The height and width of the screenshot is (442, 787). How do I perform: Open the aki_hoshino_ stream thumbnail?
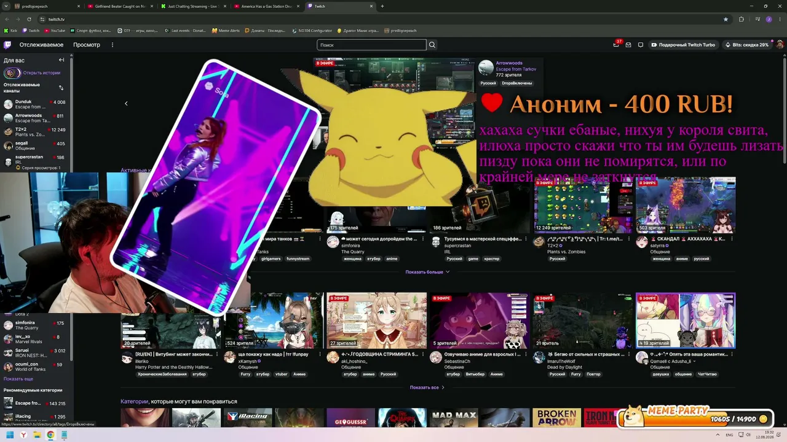point(376,320)
